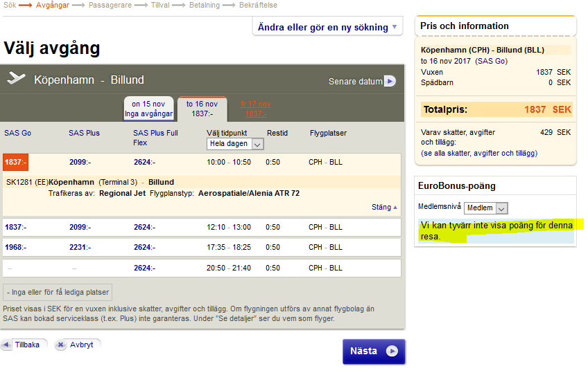
Task: Select the 1837:- SAS Go fare at 10:00
Action: 15,162
